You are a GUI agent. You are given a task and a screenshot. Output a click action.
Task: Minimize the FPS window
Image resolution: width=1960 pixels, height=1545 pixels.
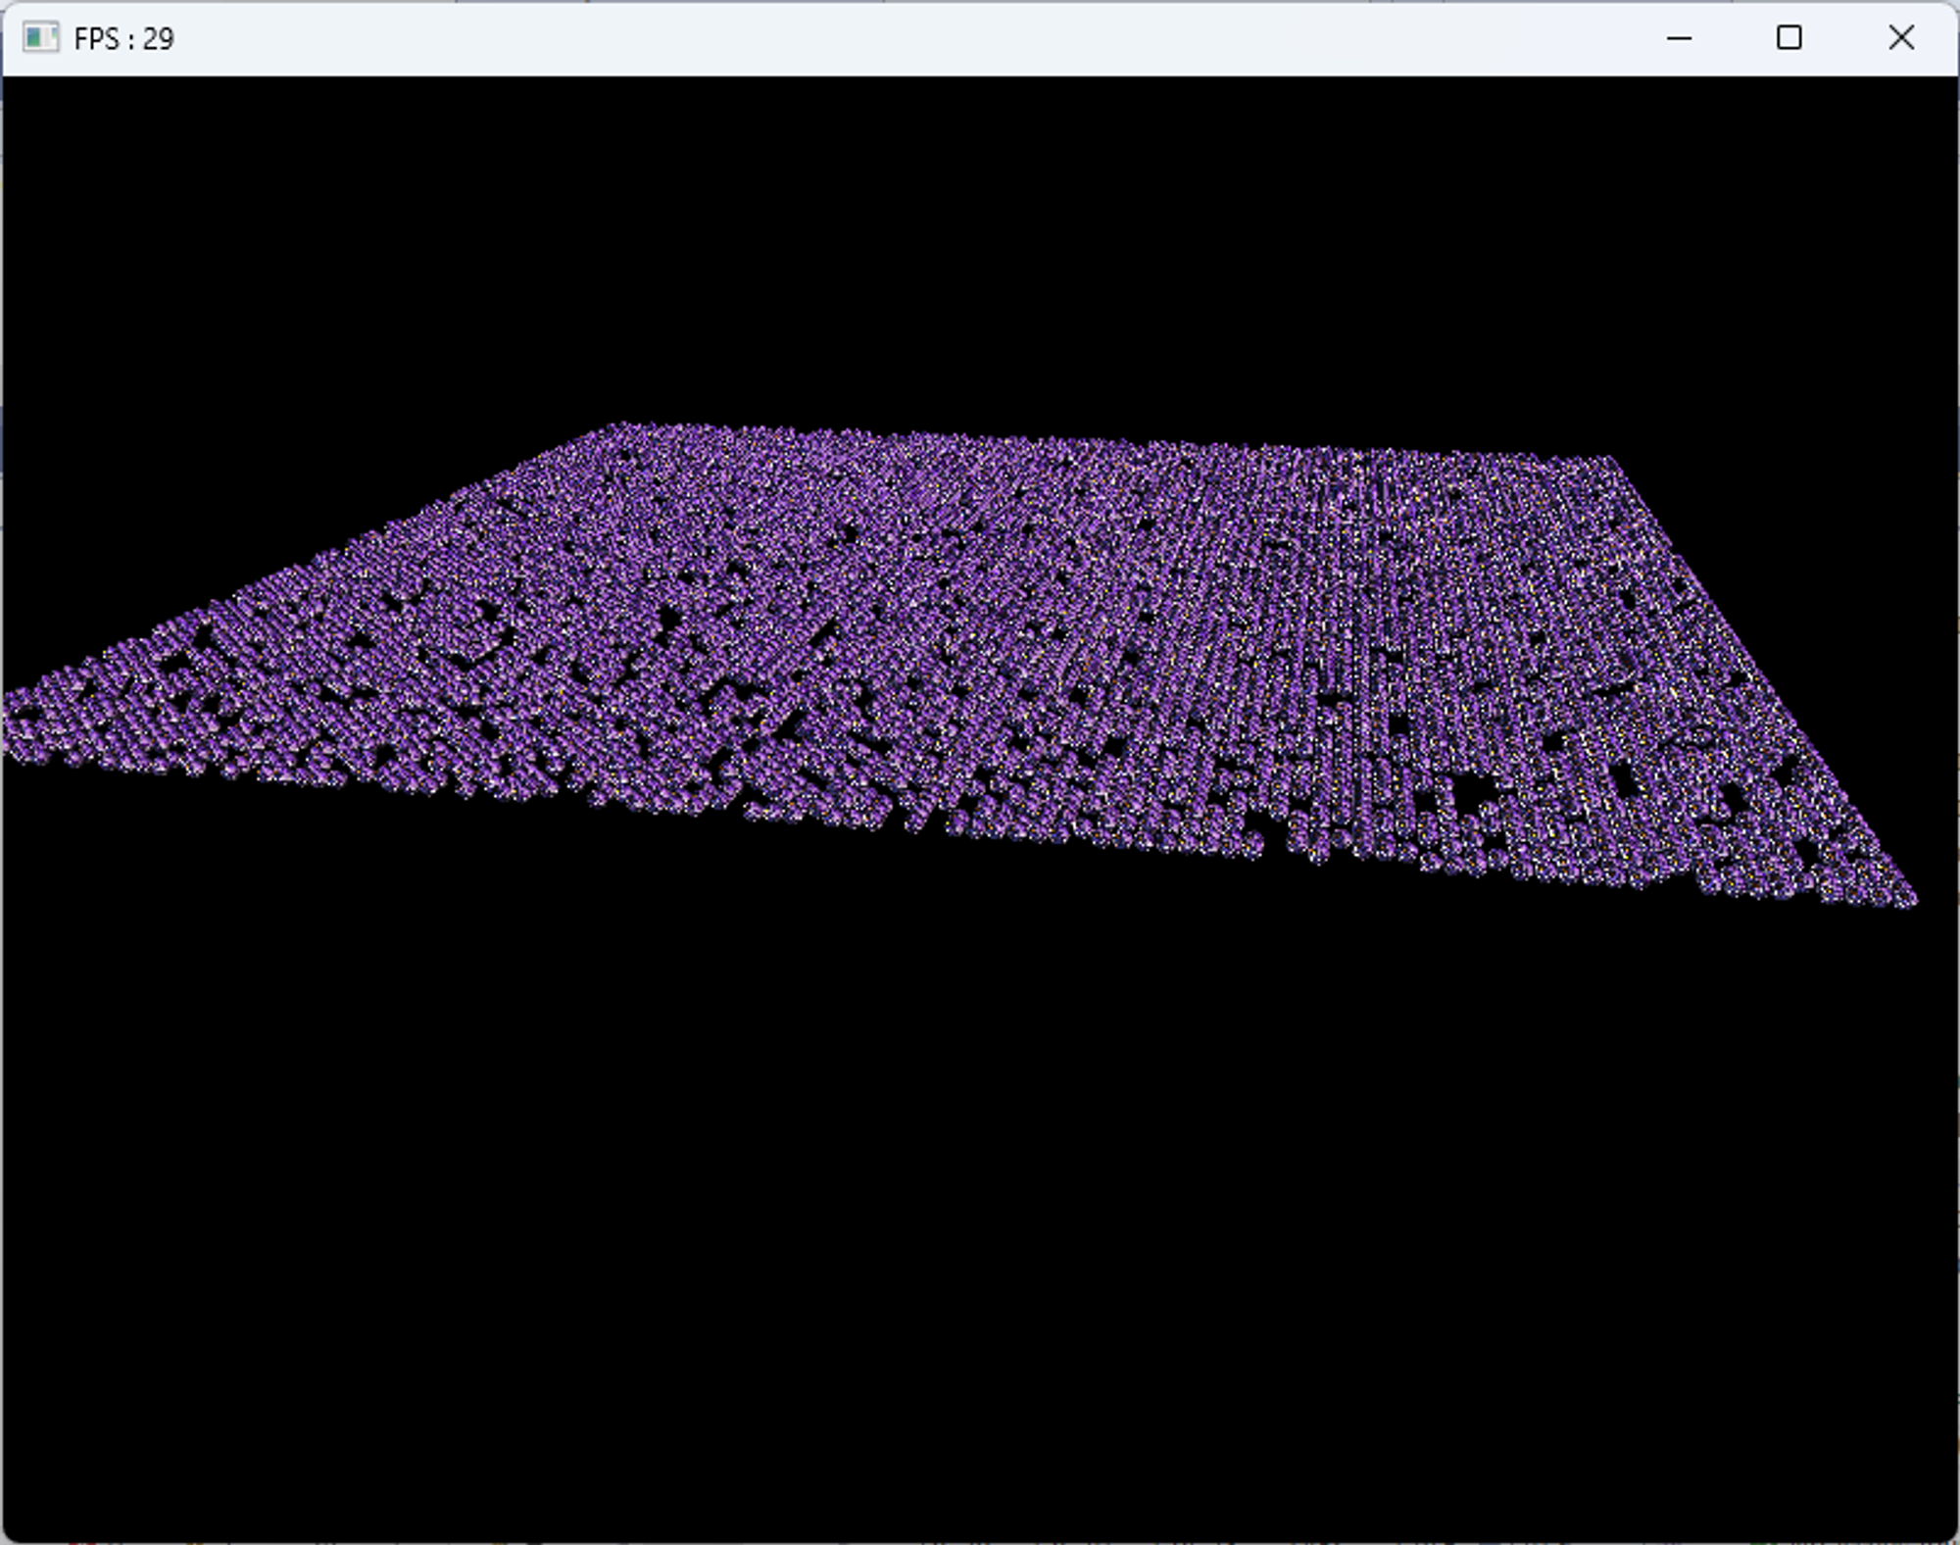tap(1679, 38)
